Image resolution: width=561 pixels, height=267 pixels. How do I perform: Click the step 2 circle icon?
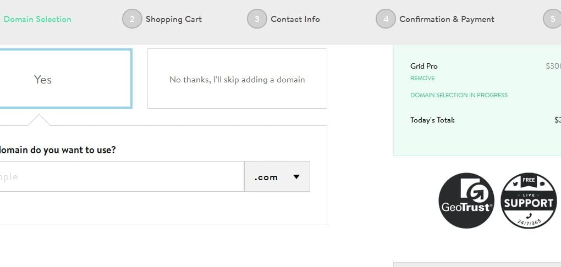click(132, 19)
